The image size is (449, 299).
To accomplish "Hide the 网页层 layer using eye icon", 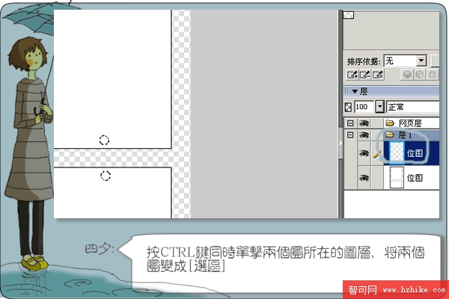I will [364, 123].
